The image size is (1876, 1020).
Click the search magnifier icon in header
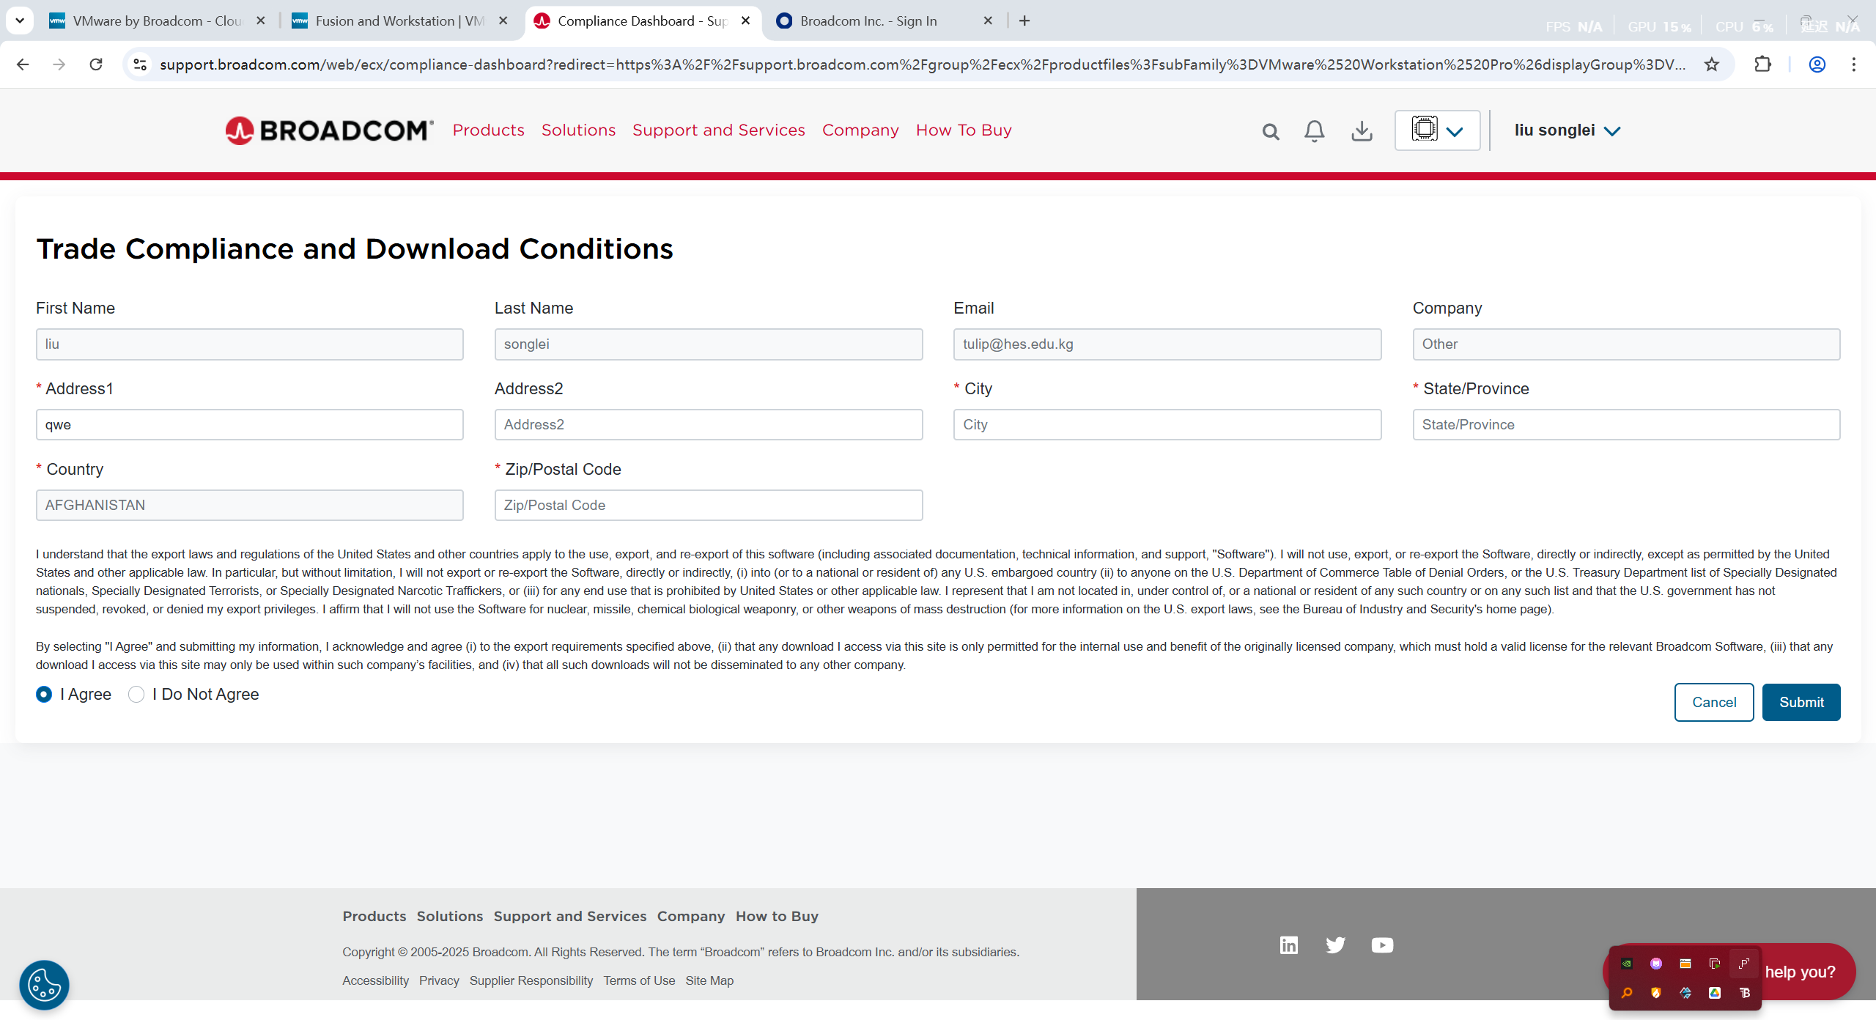(1271, 131)
